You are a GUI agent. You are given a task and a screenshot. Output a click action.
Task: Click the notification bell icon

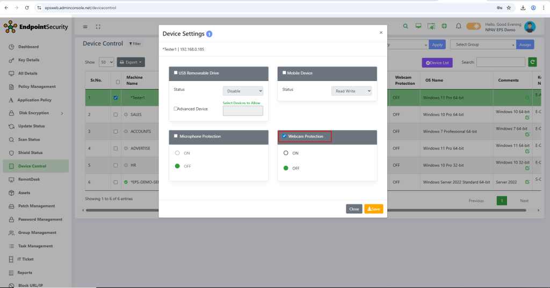click(459, 26)
